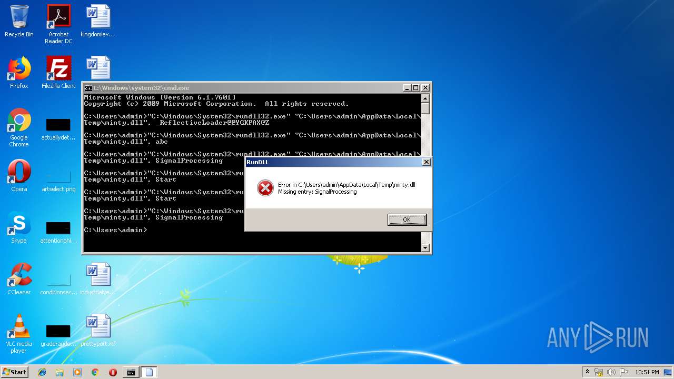
Task: Select the actuallydet... file icon
Action: point(58,130)
